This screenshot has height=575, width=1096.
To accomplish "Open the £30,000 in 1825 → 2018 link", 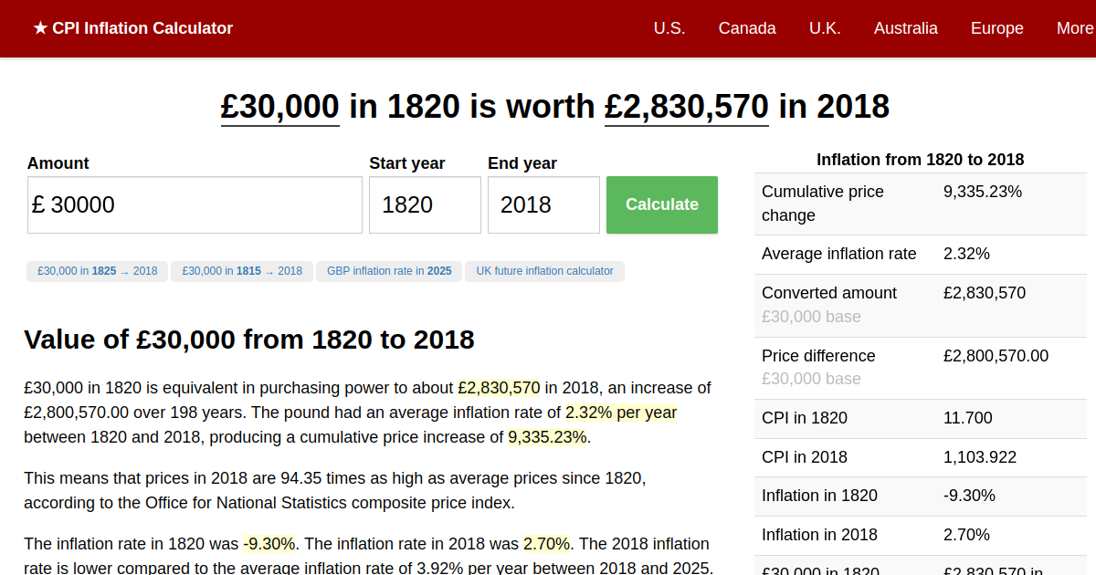I will (x=97, y=271).
